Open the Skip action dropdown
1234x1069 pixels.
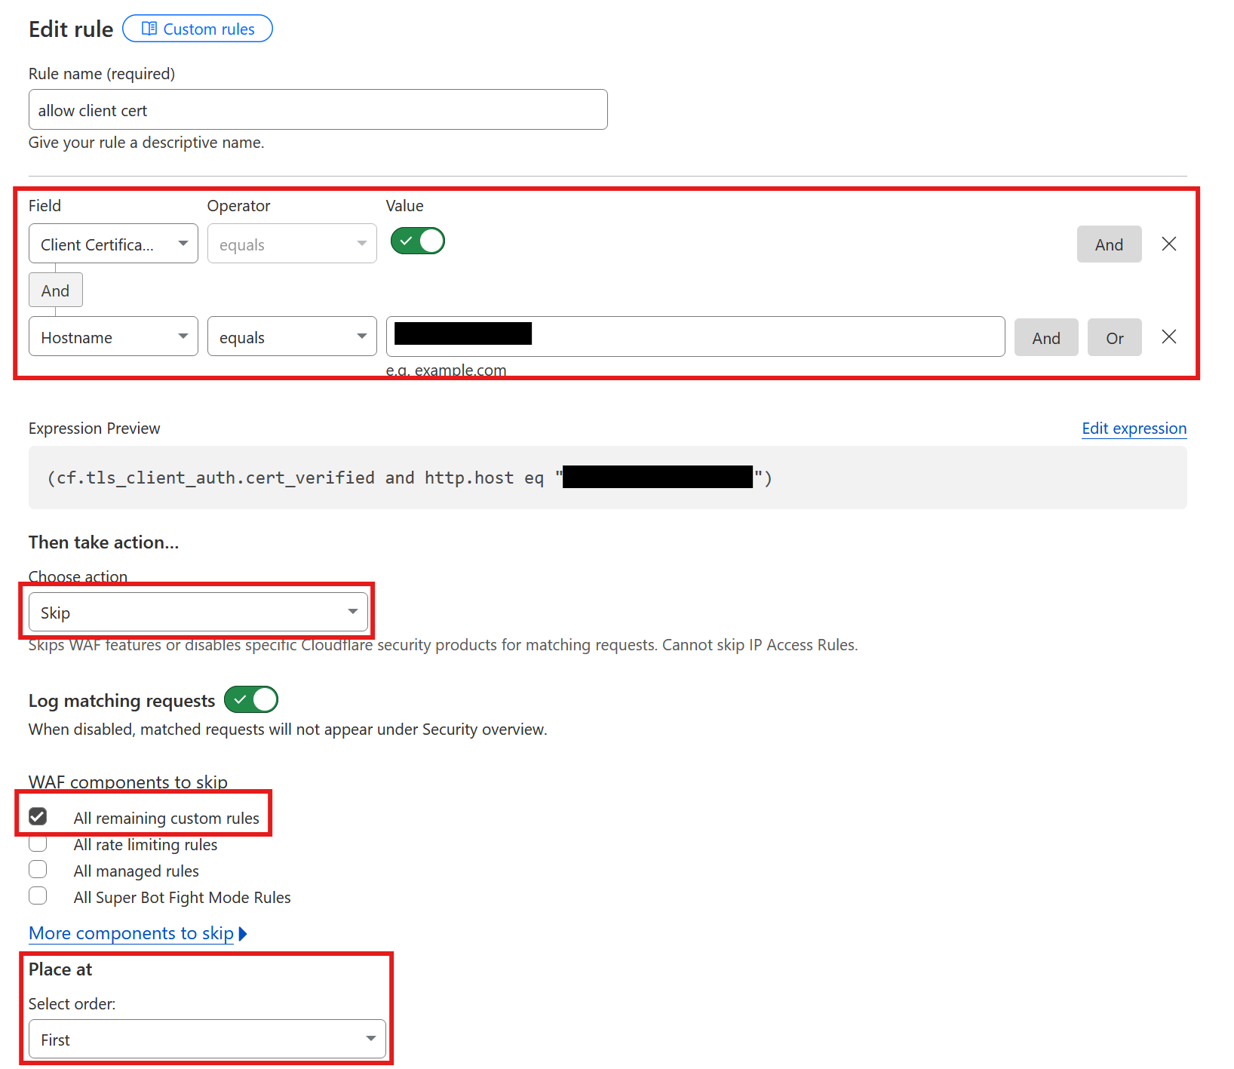click(198, 612)
